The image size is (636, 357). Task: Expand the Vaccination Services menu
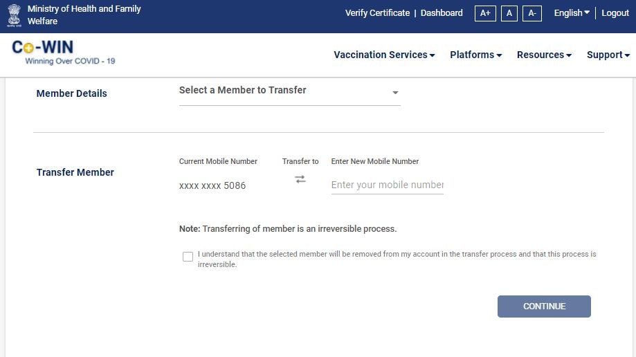click(x=384, y=55)
